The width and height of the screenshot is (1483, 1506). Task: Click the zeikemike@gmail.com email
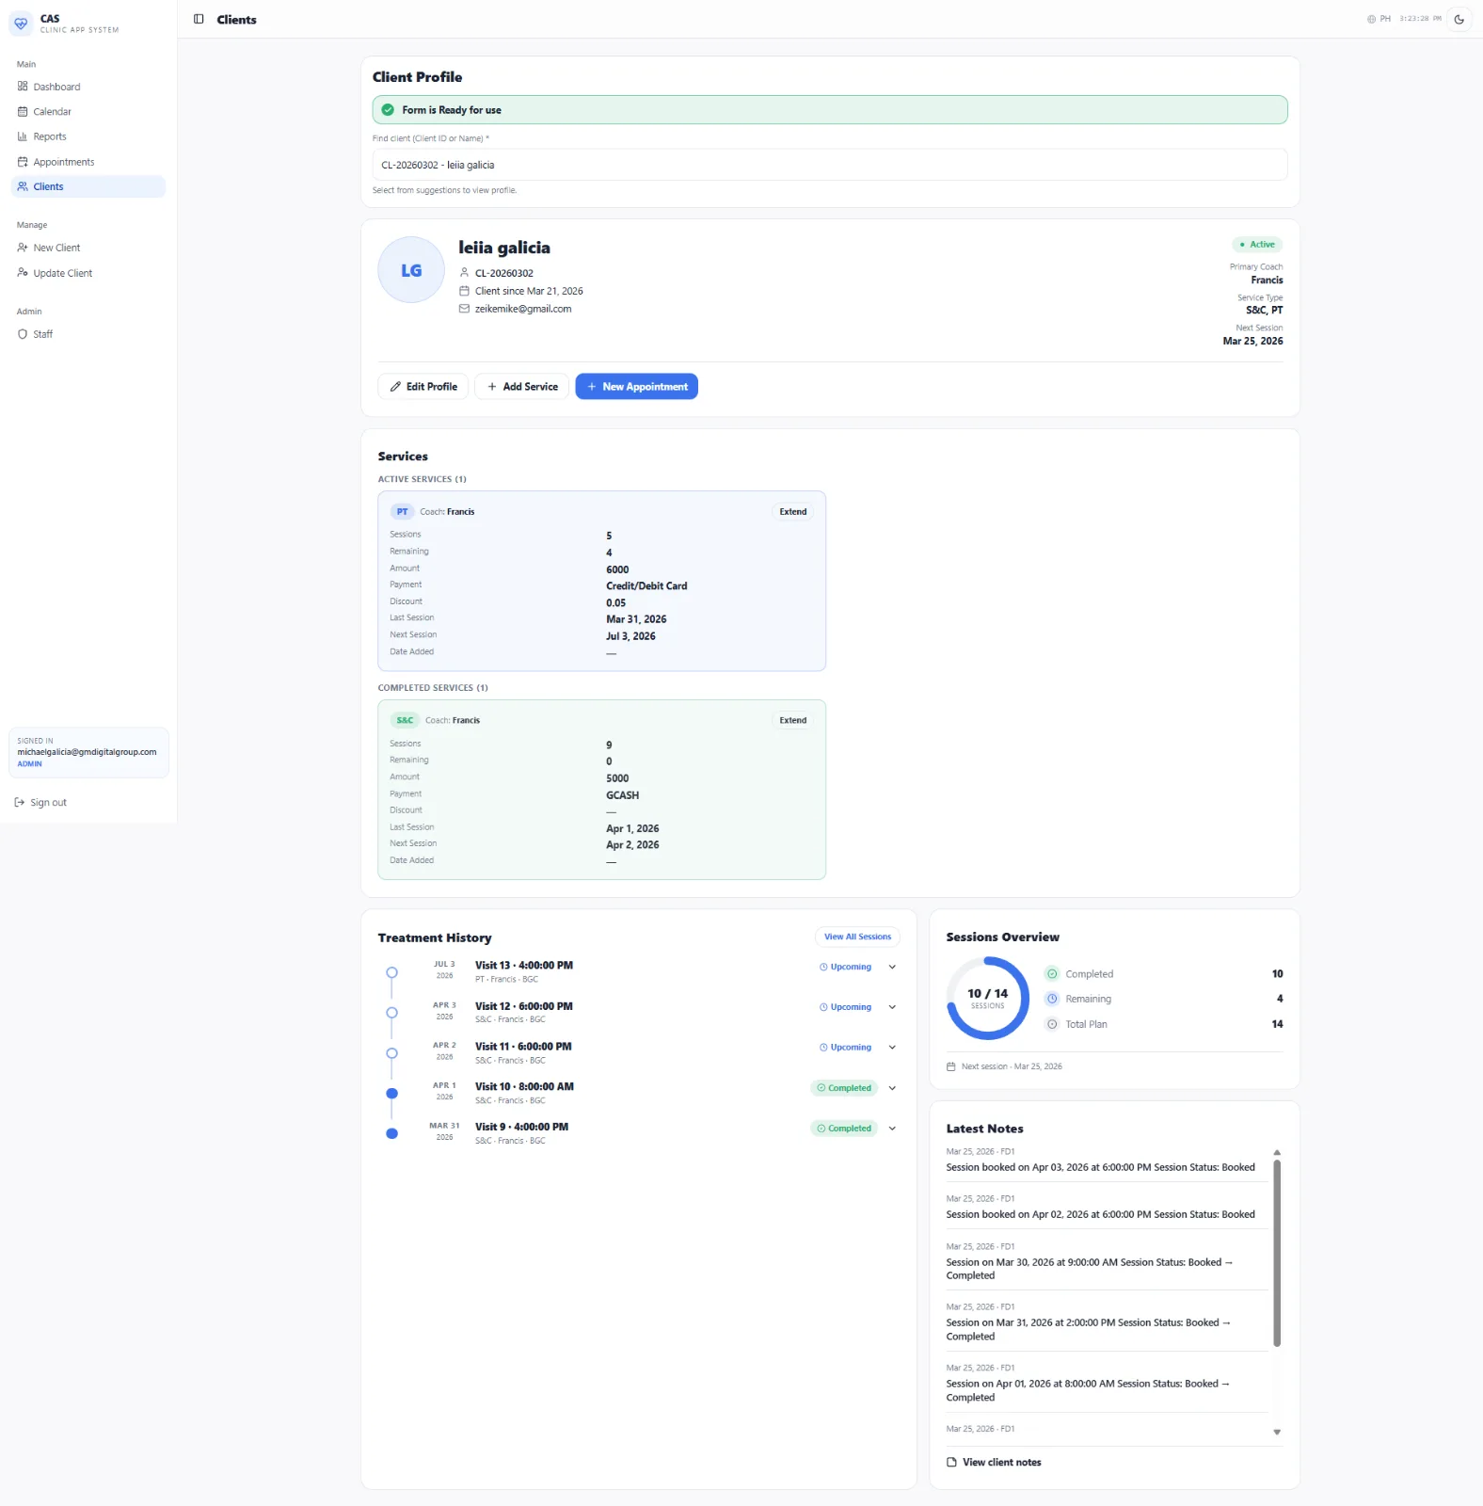523,309
